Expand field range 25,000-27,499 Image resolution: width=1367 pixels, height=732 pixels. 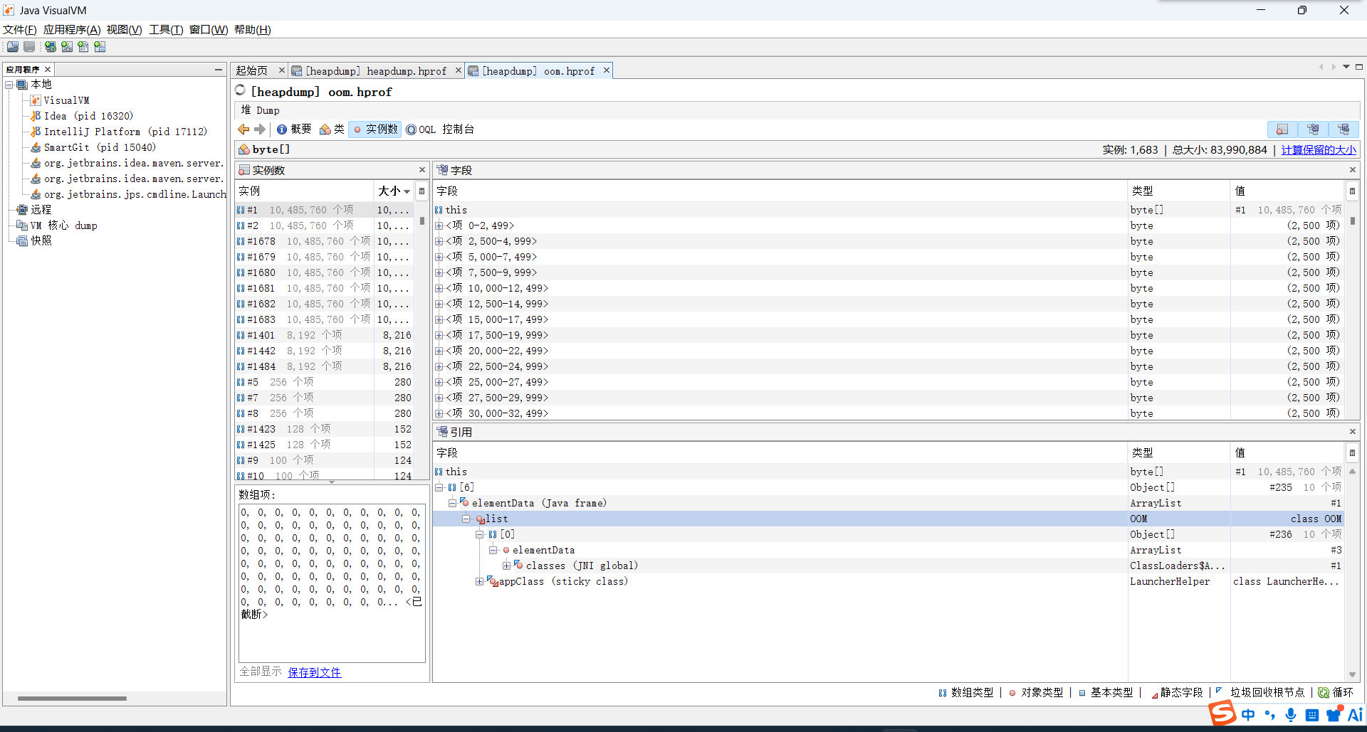pyautogui.click(x=439, y=382)
